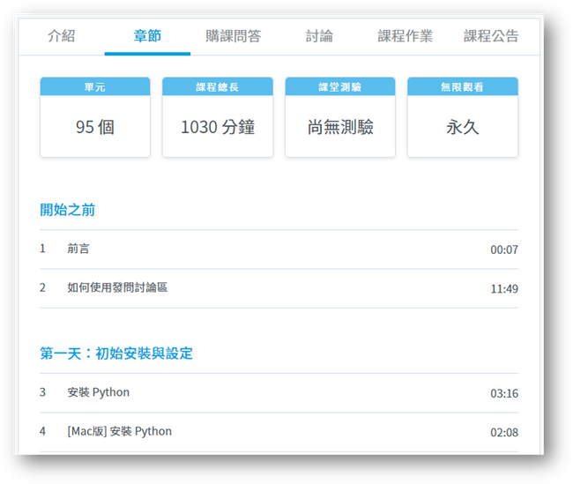Click the 11:49 lesson duration

504,288
